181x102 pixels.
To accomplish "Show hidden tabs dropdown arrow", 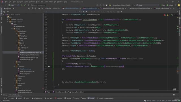I will tap(174, 8).
